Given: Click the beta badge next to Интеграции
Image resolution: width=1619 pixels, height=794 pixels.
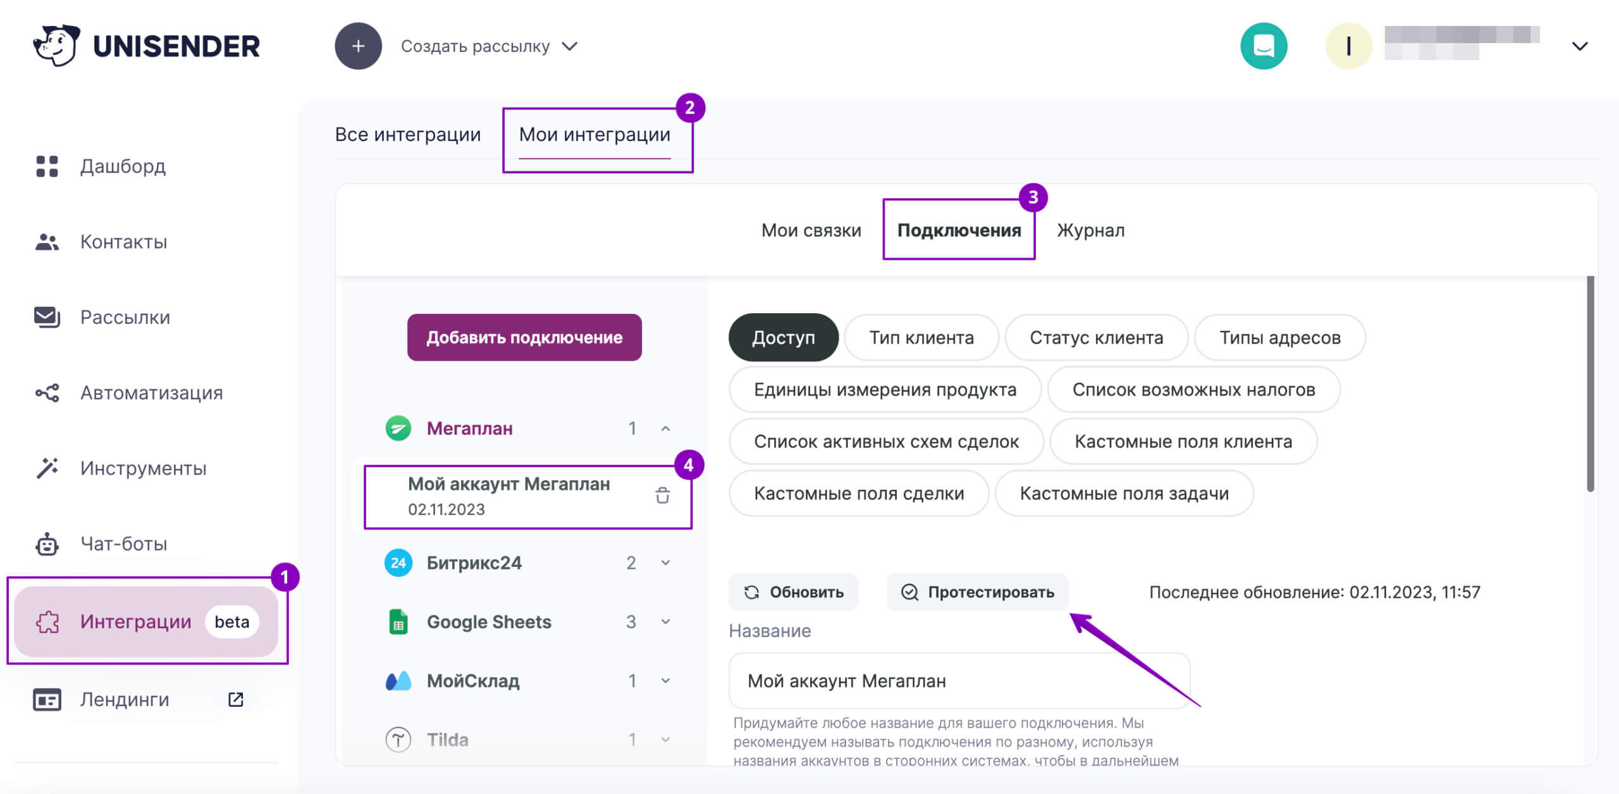Looking at the screenshot, I should (231, 622).
